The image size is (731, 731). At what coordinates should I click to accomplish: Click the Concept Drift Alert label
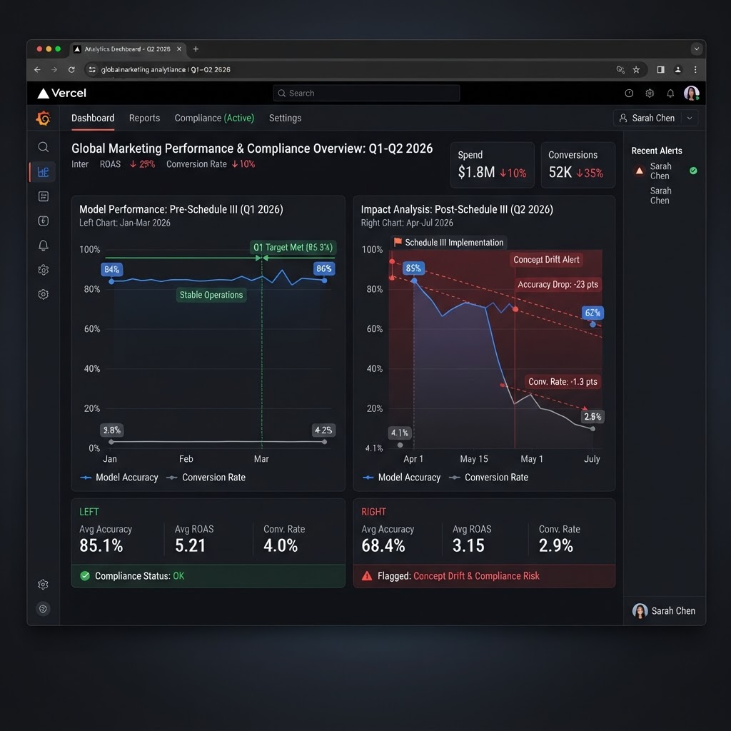click(x=546, y=260)
